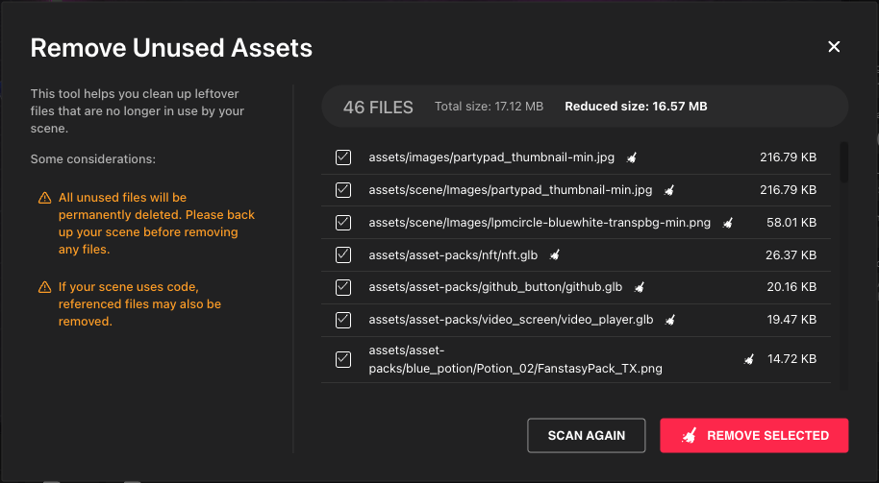Click broom icon next to lpmcircle-bluewhite-transpbg-min.png

tap(727, 223)
